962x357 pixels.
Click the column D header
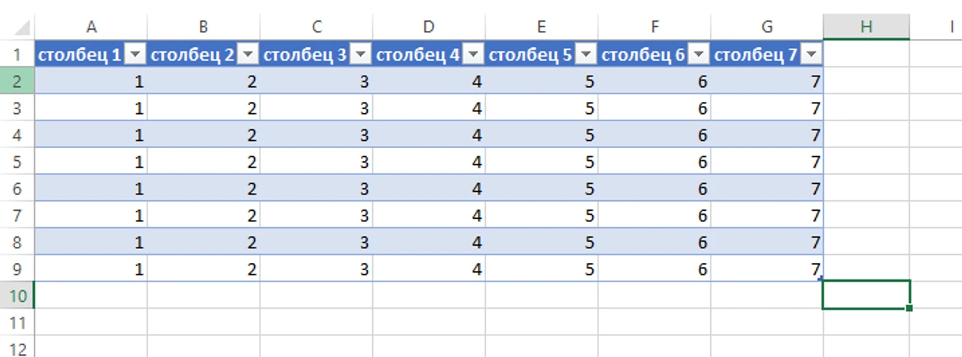click(429, 27)
